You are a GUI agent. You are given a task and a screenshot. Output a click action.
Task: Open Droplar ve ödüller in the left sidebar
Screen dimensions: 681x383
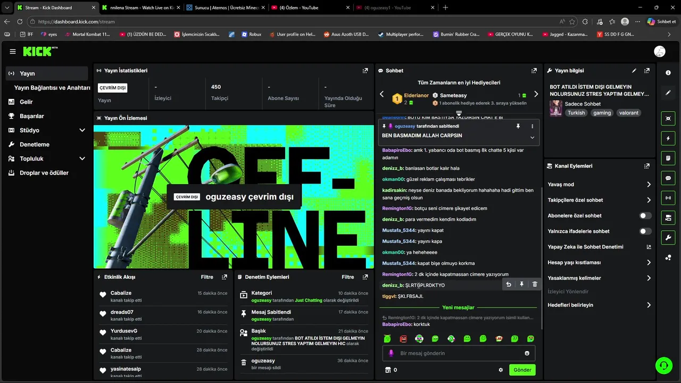tap(47, 173)
